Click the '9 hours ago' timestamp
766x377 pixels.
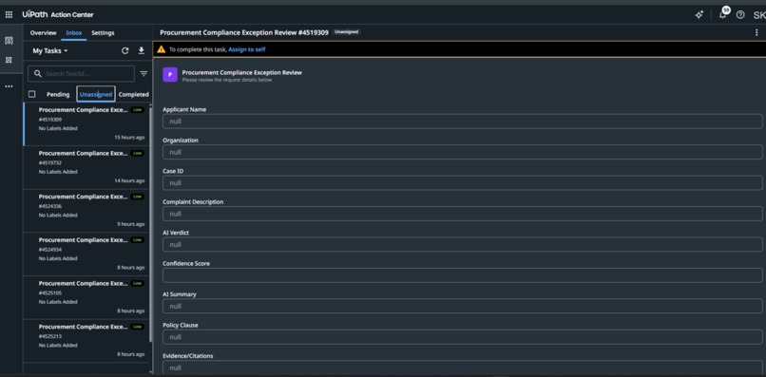(x=131, y=224)
